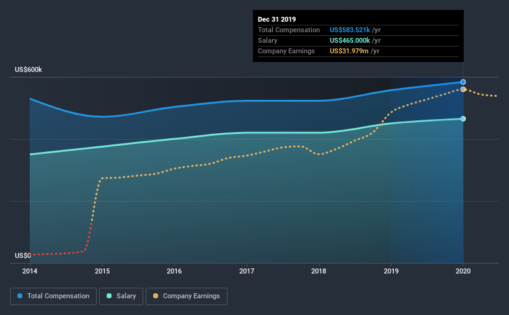
Task: Click the Dec 31 2019 tooltip date
Action: click(277, 19)
